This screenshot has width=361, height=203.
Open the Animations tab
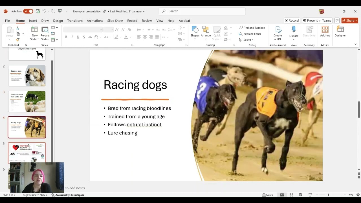95,21
